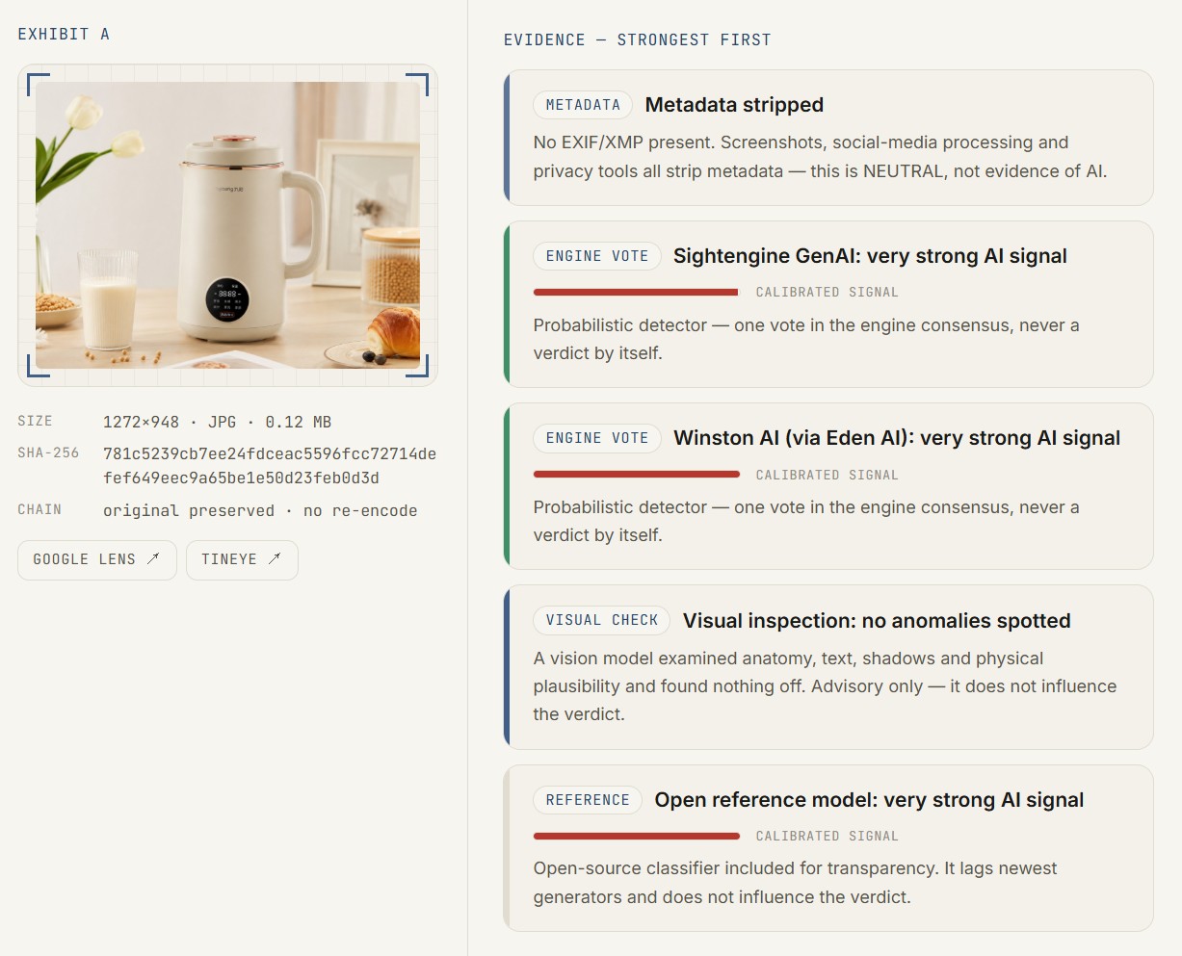Click the ENGINE VOTE badge beside Winston AI
1182x956 pixels.
coord(597,438)
